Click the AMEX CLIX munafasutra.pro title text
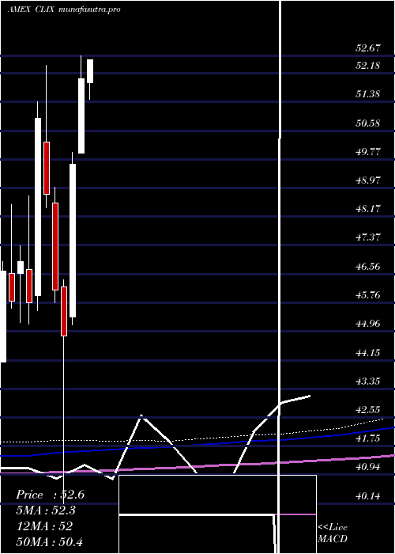This screenshot has width=395, height=554. pos(64,9)
